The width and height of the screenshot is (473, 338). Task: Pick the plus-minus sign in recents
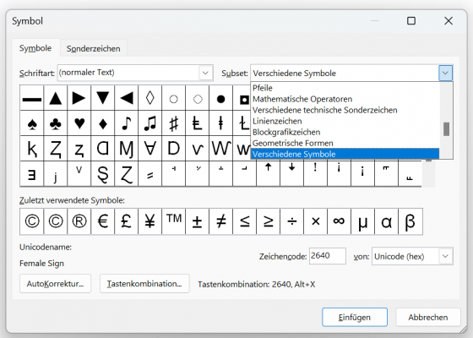(198, 221)
